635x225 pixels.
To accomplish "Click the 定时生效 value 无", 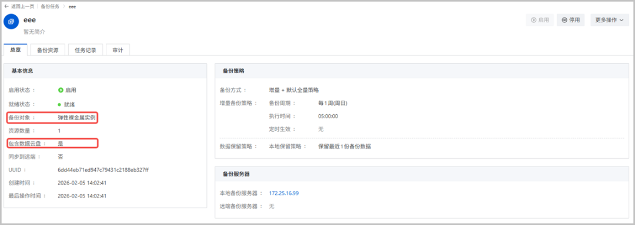I will pyautogui.click(x=321, y=129).
